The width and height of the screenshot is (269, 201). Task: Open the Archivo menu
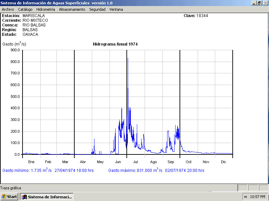pyautogui.click(x=8, y=9)
